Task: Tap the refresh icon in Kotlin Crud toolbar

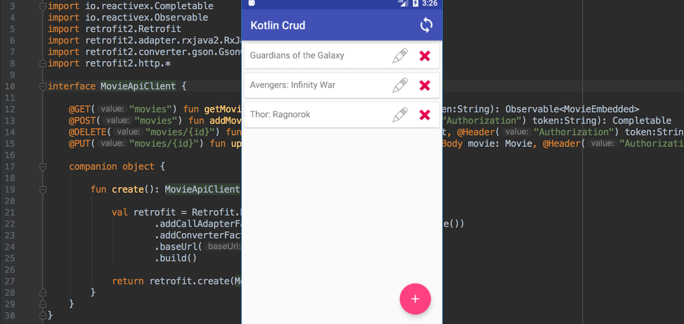Action: click(426, 25)
